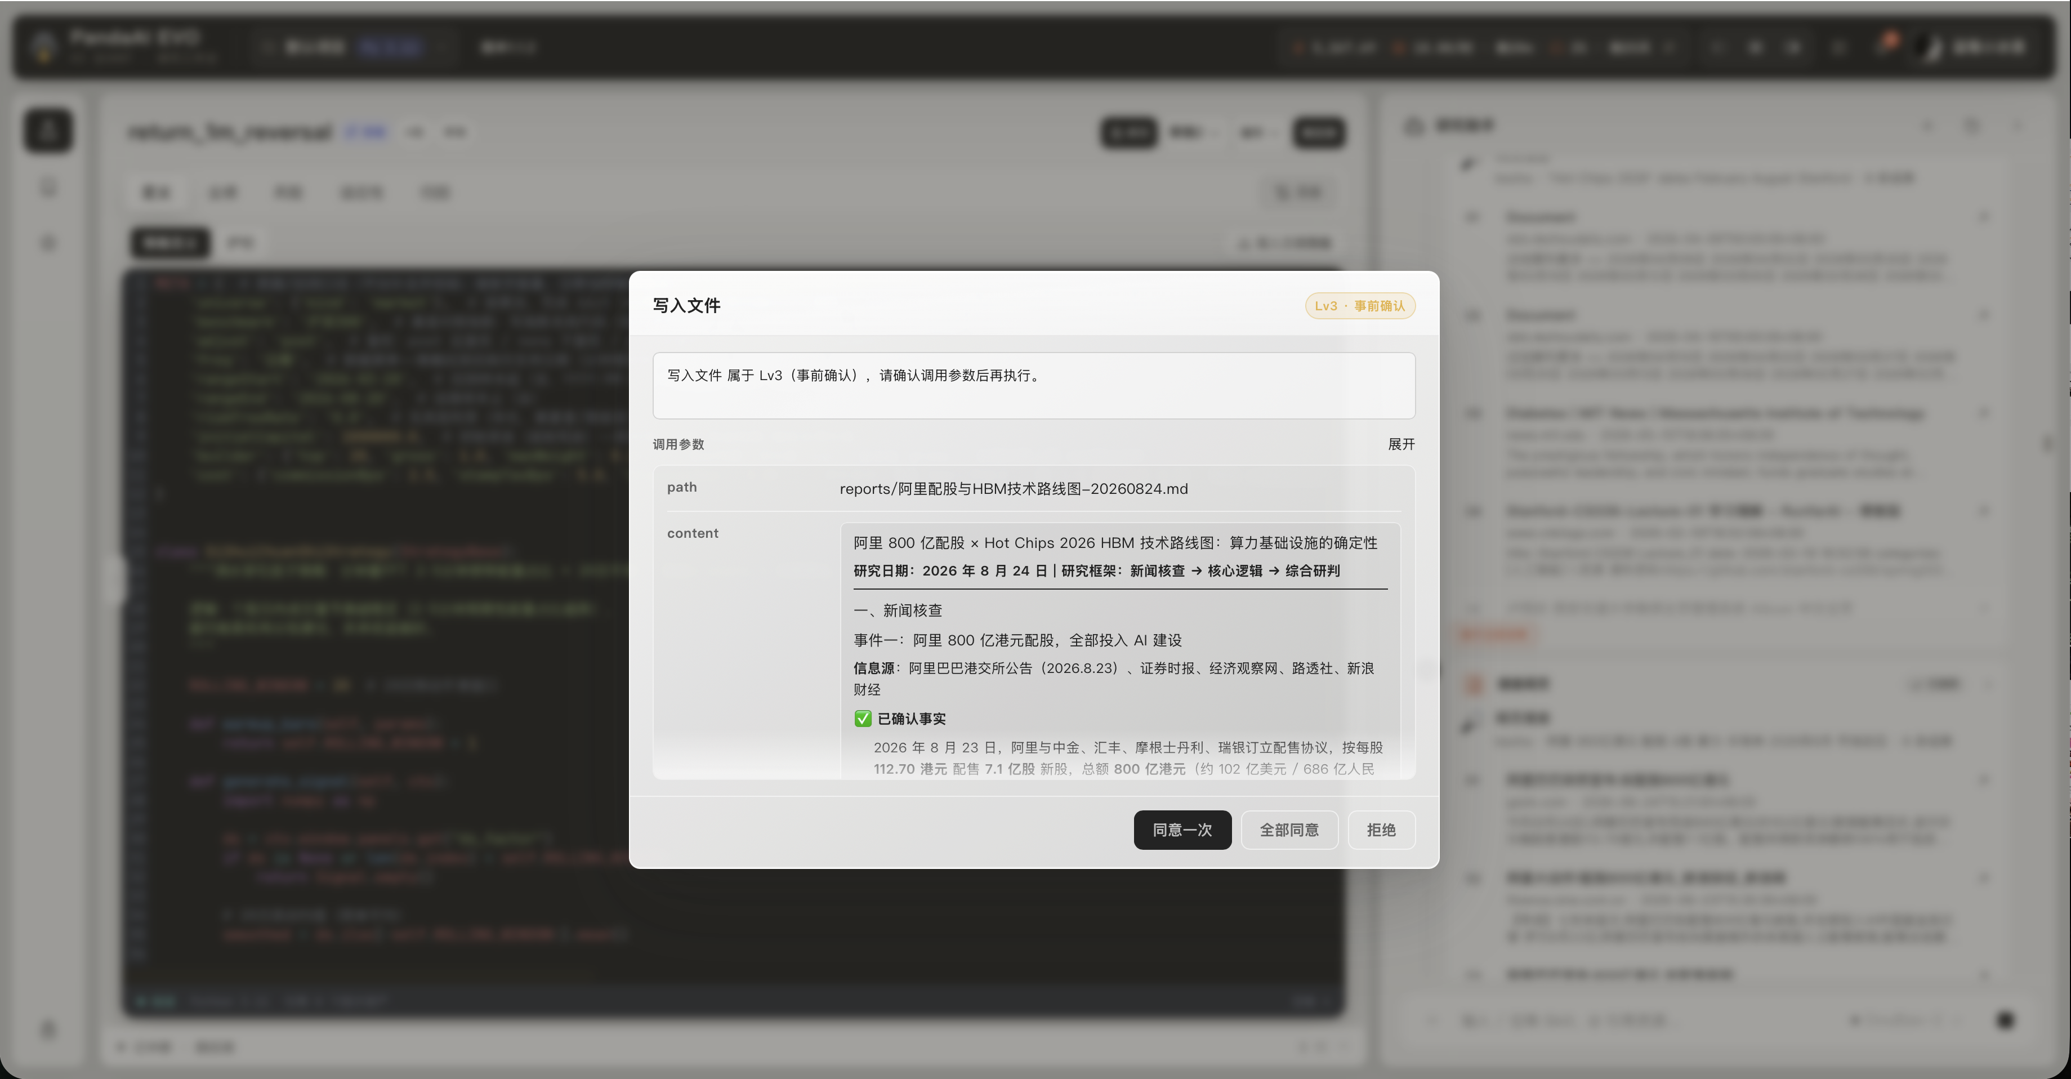Click the confirmation notice about Lv3 参数
The height and width of the screenshot is (1079, 2071).
tap(1034, 385)
